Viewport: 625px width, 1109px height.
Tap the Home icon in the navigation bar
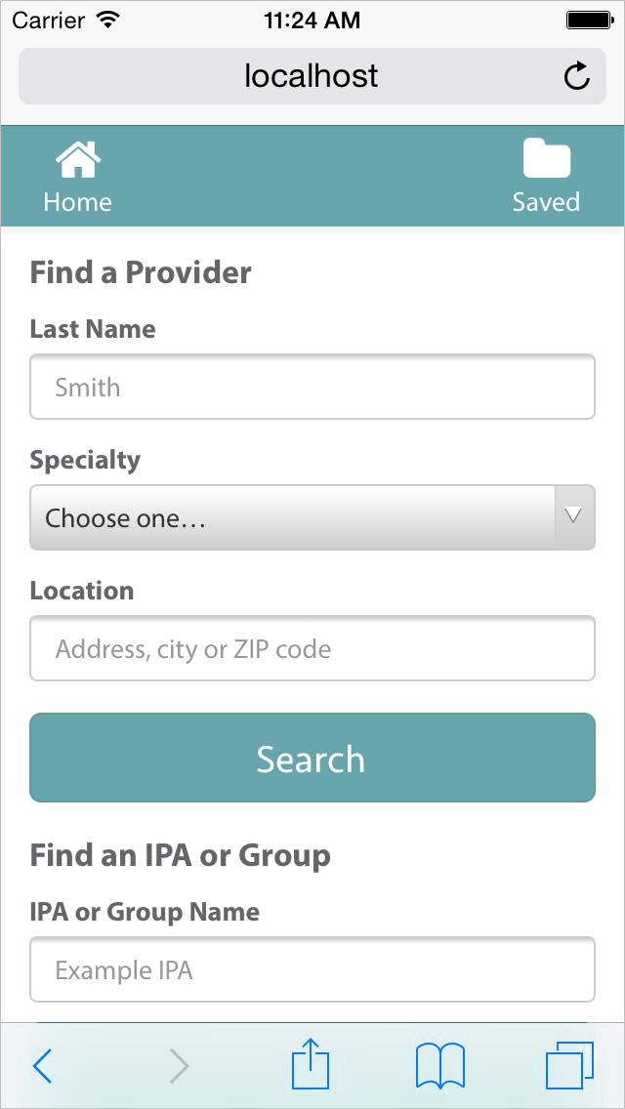pos(78,158)
